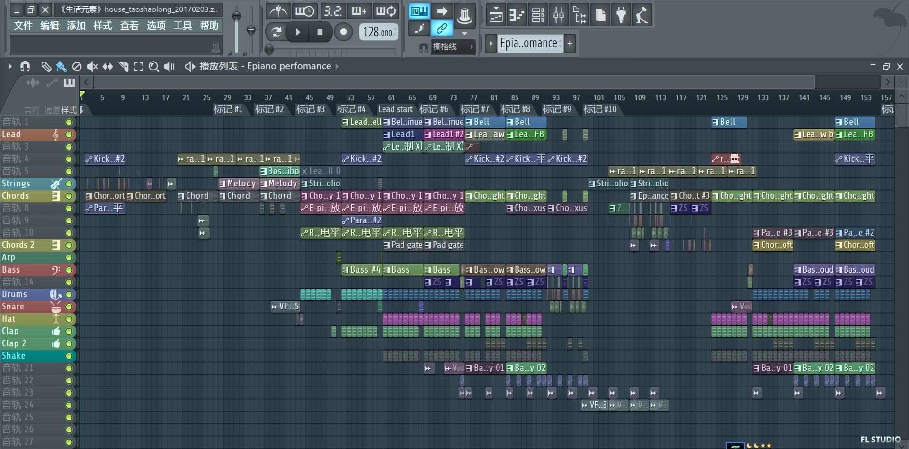Switch to the 通道 tab
The image size is (909, 449).
[52, 110]
